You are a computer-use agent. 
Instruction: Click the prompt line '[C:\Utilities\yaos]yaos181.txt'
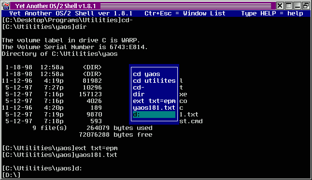[60, 155]
